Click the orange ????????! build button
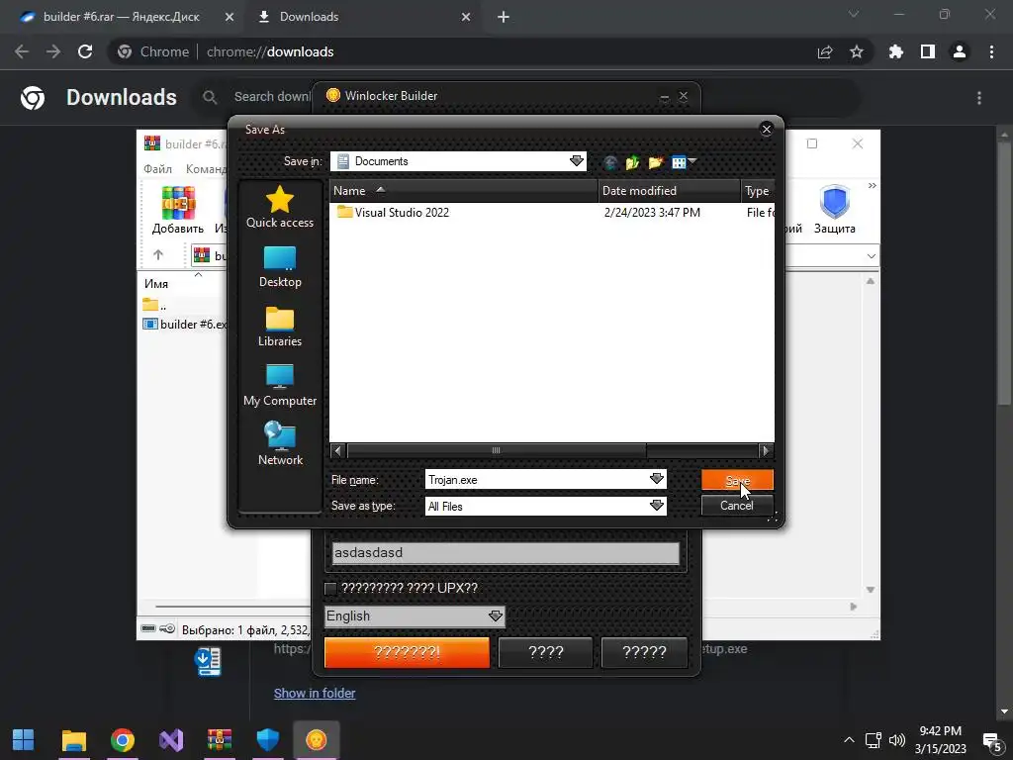 (407, 652)
